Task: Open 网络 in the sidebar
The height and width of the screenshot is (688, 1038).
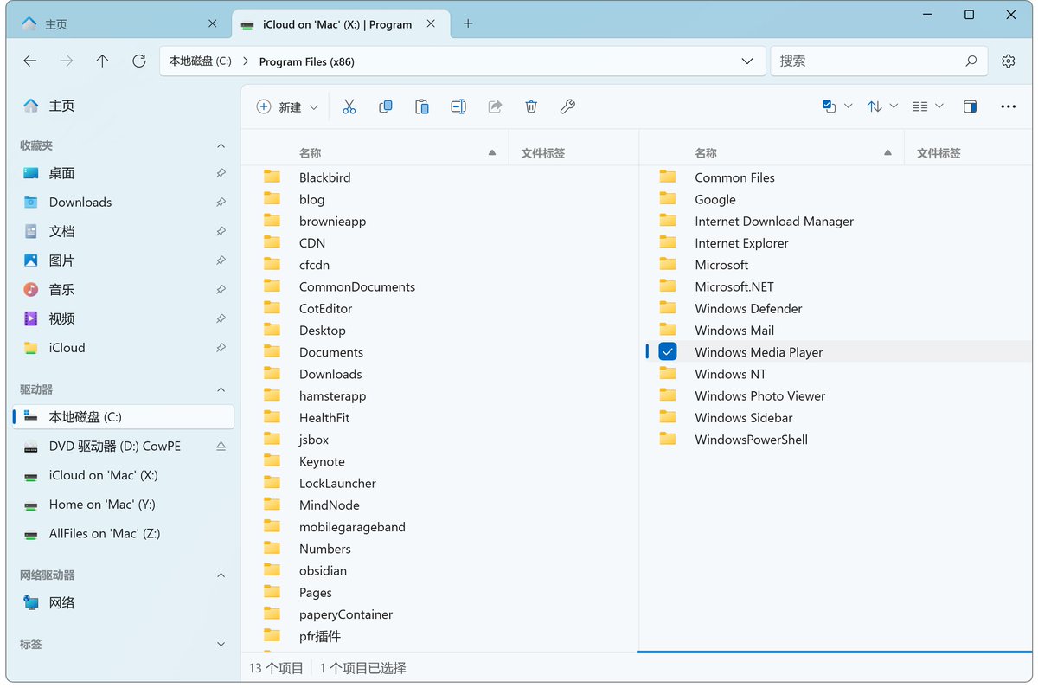Action: tap(124, 602)
